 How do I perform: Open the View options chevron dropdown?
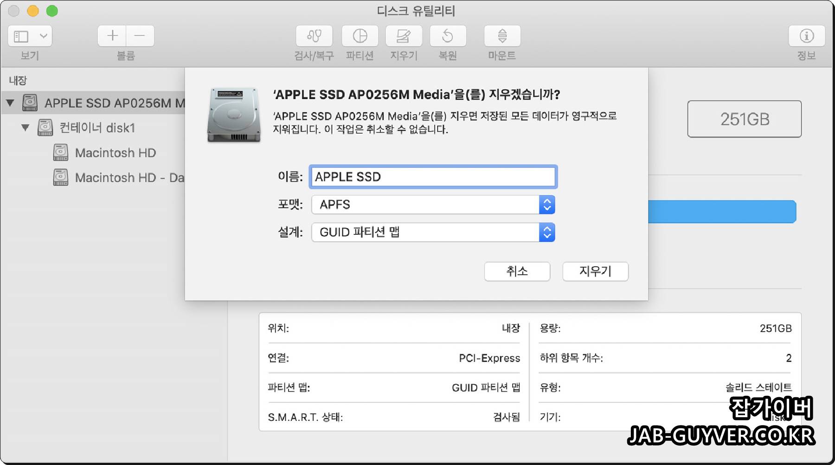[44, 36]
